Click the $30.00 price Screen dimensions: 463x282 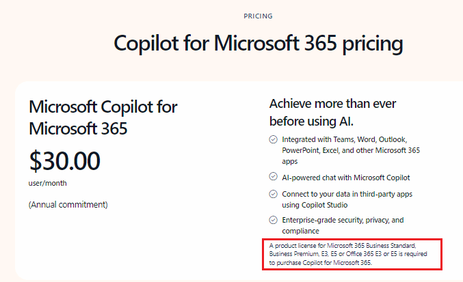coord(65,161)
